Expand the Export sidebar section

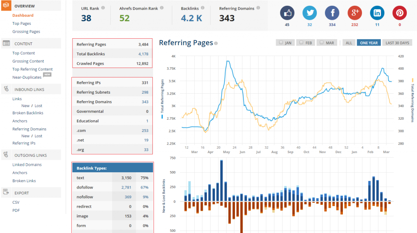coord(21,193)
